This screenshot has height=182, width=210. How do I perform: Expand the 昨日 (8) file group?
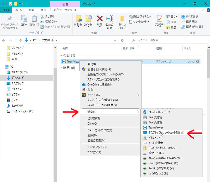(61, 68)
